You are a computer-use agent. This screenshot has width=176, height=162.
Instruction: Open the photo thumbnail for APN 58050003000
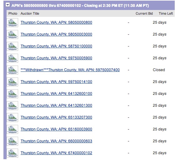pos(12,34)
